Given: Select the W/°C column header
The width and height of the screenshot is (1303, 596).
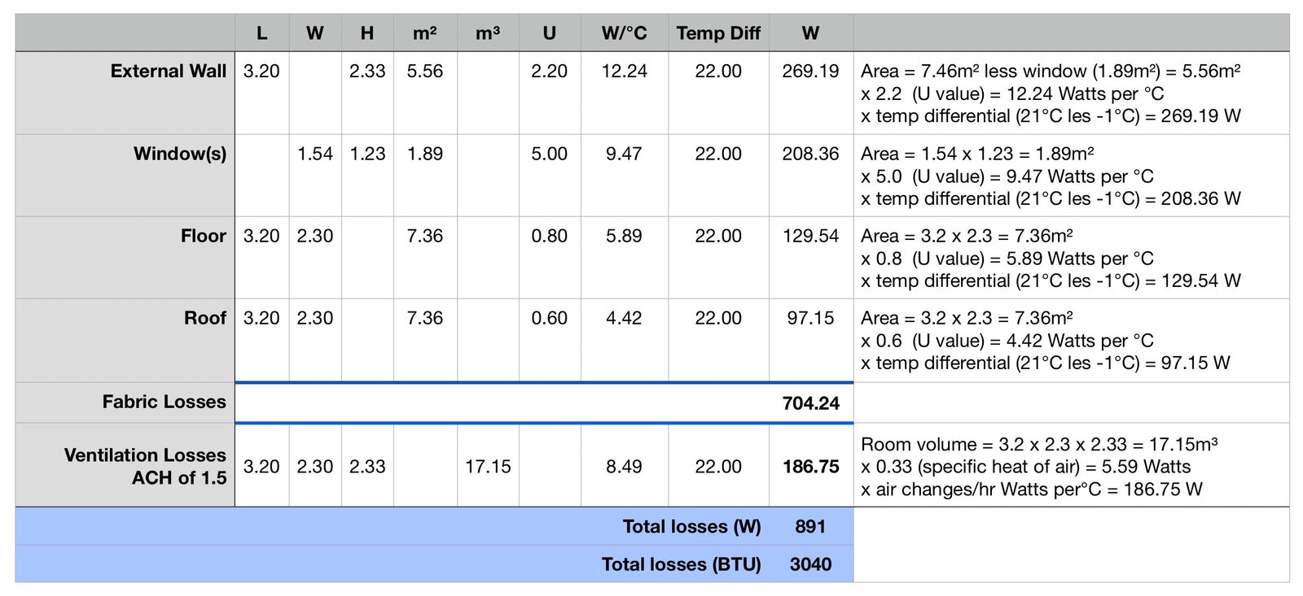Looking at the screenshot, I should pyautogui.click(x=624, y=33).
